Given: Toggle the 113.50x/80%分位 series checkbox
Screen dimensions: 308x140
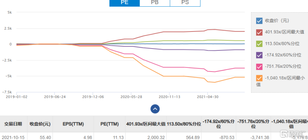Looking at the screenshot, I should click(259, 44).
